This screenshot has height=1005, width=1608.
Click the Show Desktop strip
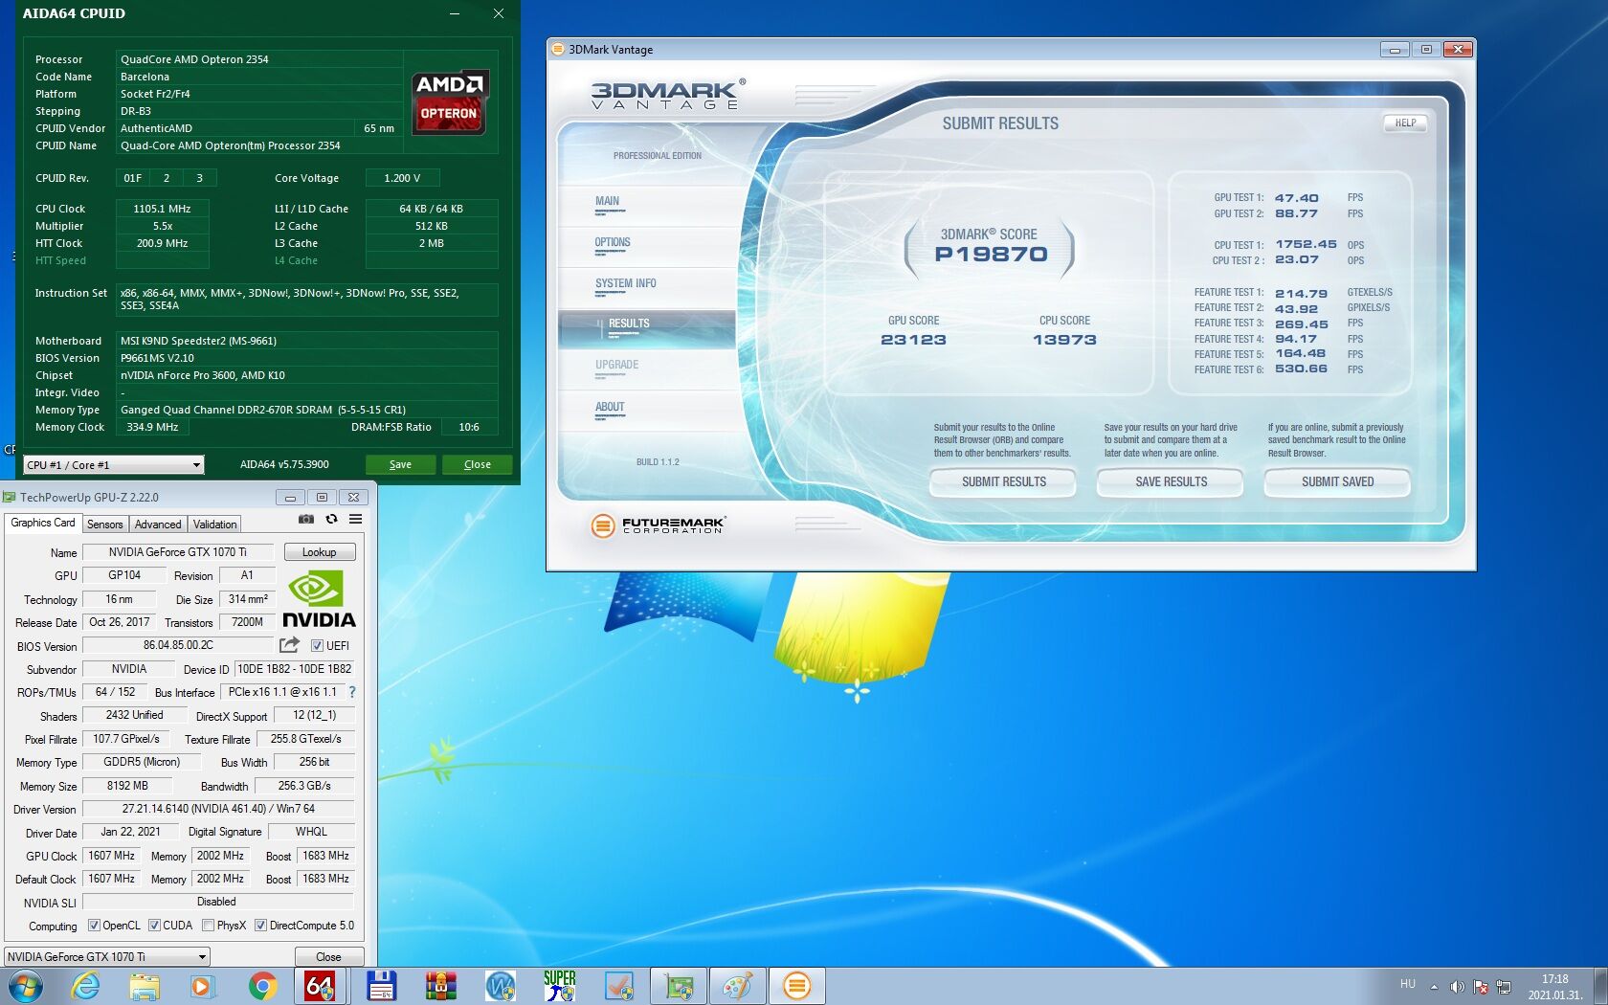click(1600, 986)
